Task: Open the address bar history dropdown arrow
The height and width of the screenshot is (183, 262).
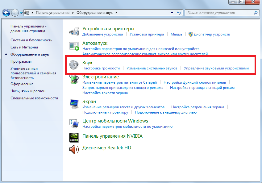Action: coord(172,13)
